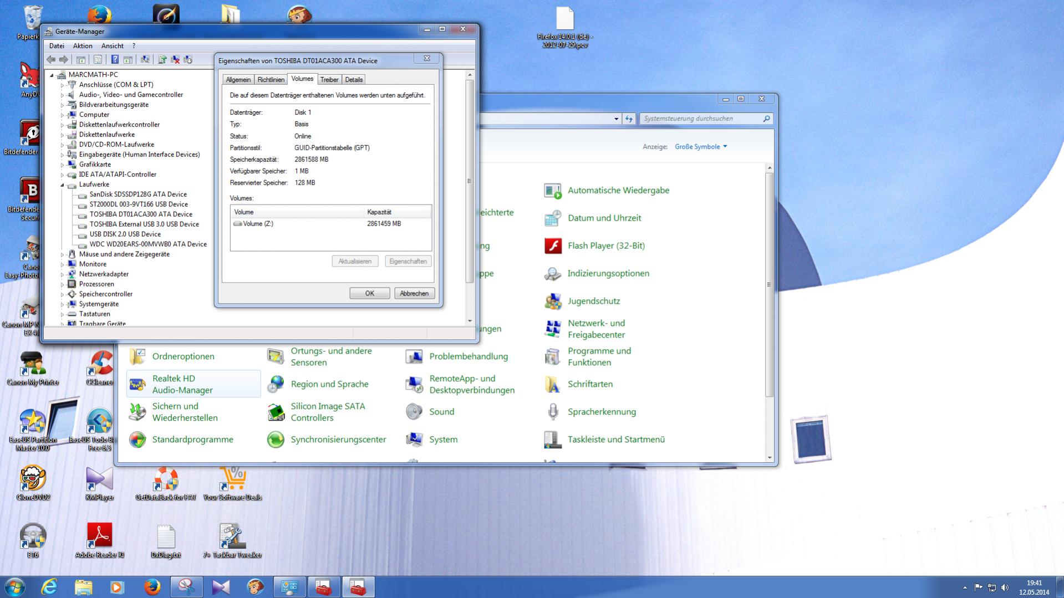1064x598 pixels.
Task: Open the Aktion menu
Action: pos(83,46)
